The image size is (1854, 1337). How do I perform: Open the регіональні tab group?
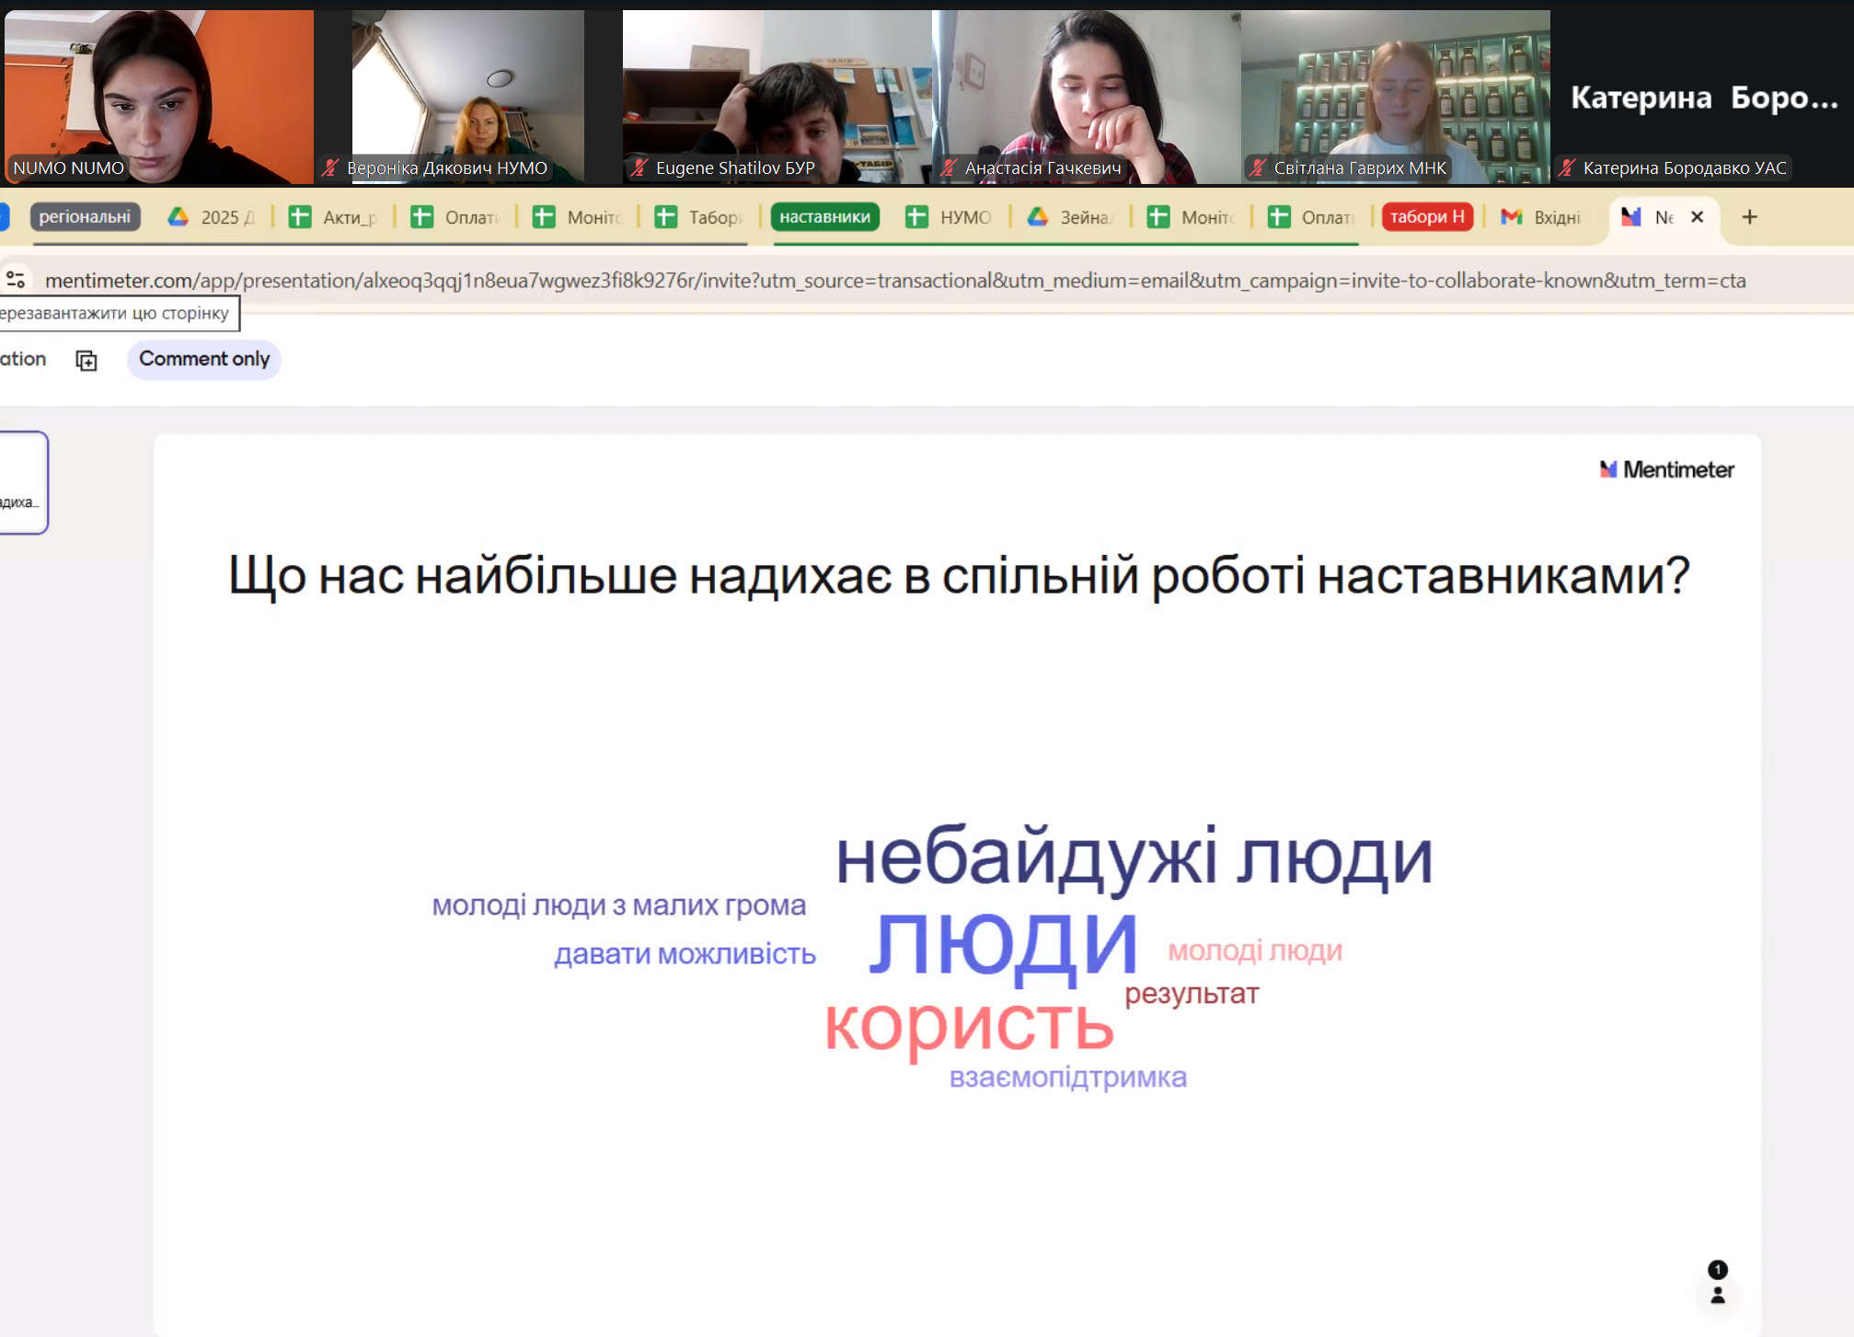(85, 217)
